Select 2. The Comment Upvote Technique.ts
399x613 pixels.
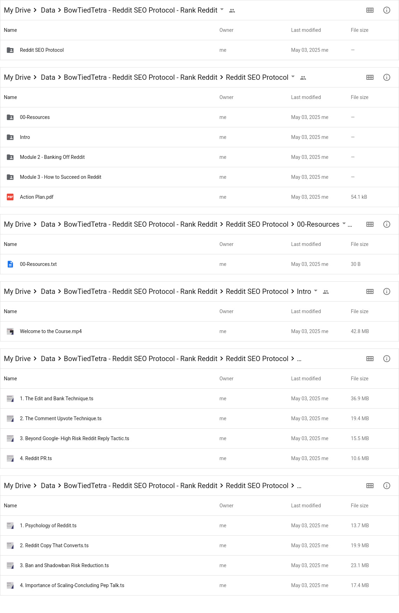pos(61,418)
